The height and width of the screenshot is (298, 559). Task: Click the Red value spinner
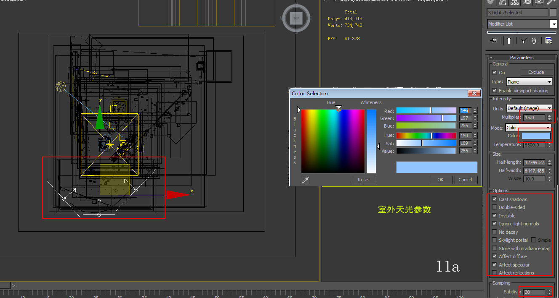(x=475, y=111)
